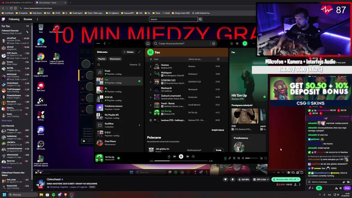Open the Twitch Following tab

[14, 19]
